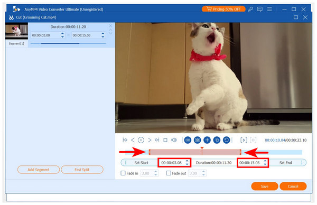Move Segment[1] up with the up arrow
The width and height of the screenshot is (317, 205).
110,30
